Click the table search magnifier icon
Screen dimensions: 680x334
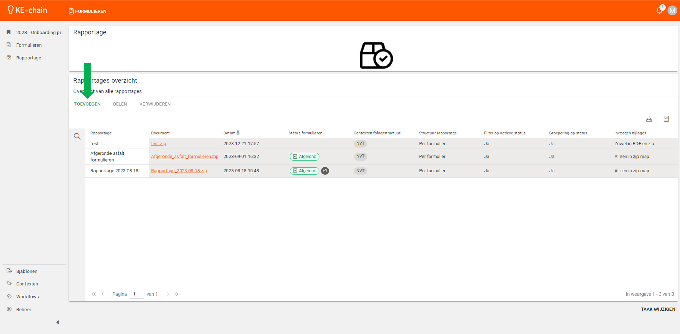[x=77, y=136]
